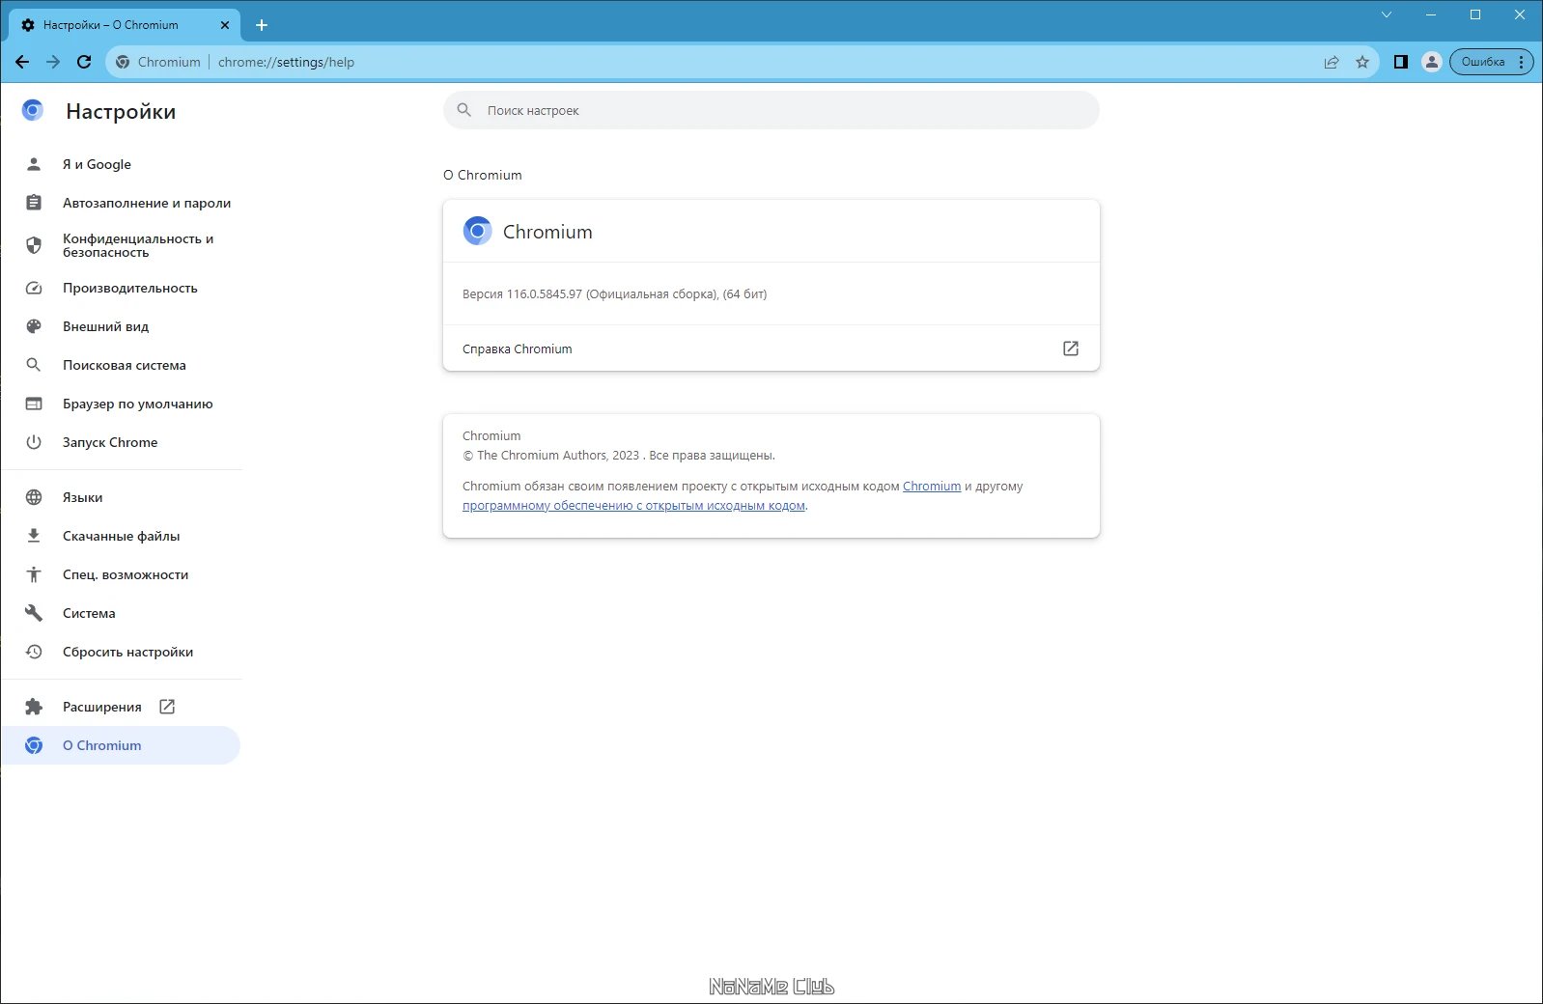
Task: Close the Настройки – О Chromium tab
Action: coord(225,25)
